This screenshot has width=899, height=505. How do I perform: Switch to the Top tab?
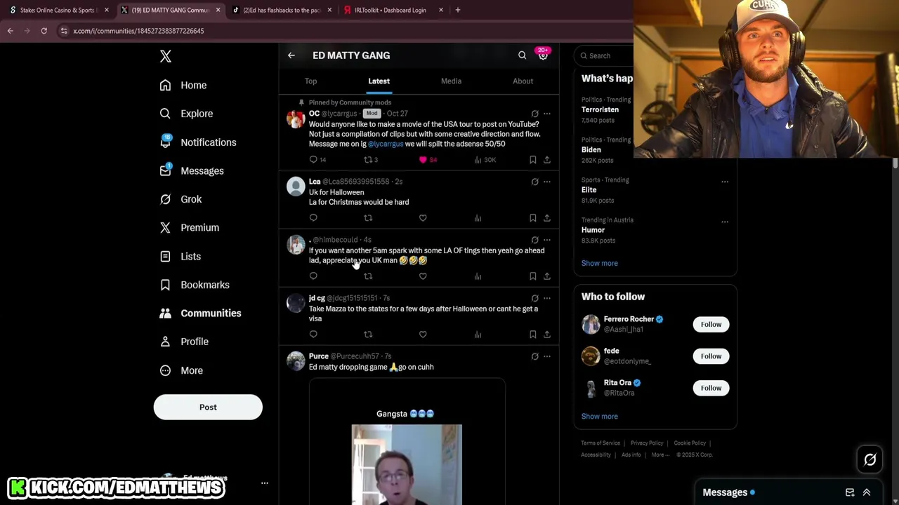click(x=310, y=81)
